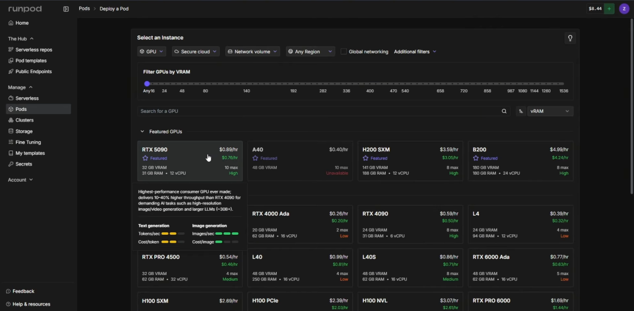
Task: Open the Secure cloud dropdown
Action: tap(195, 52)
